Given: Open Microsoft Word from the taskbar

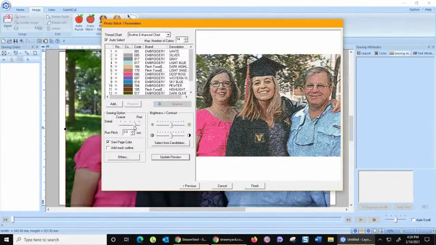Looking at the screenshot, I should pos(318,240).
